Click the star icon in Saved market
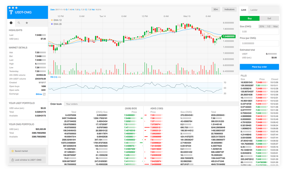287x174 pixels. coord(13,151)
